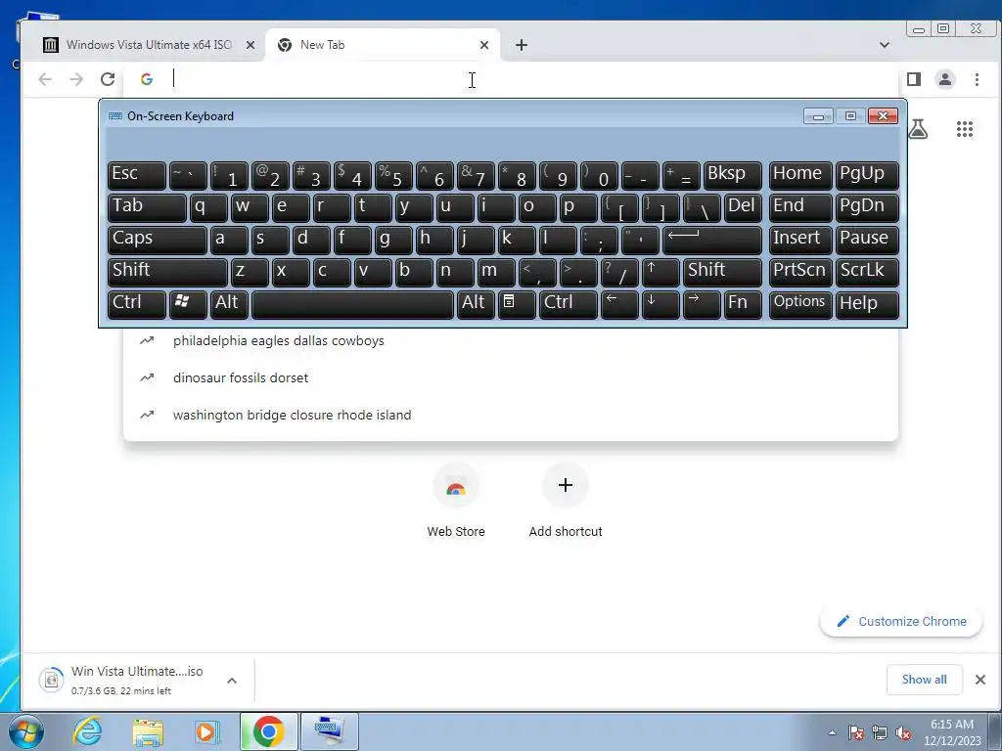
Task: Toggle right Alt key on On-Screen Keyboard
Action: point(476,304)
